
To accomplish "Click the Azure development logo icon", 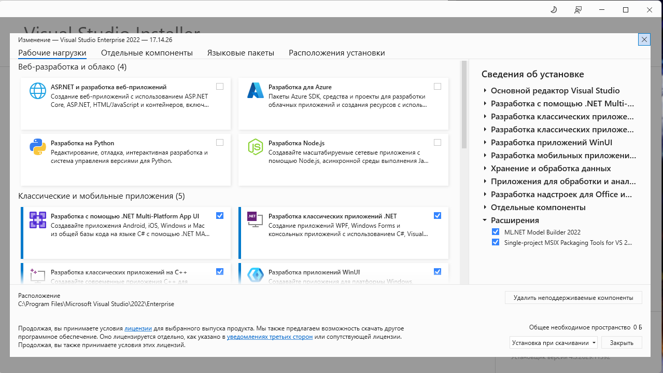I will pyautogui.click(x=256, y=91).
